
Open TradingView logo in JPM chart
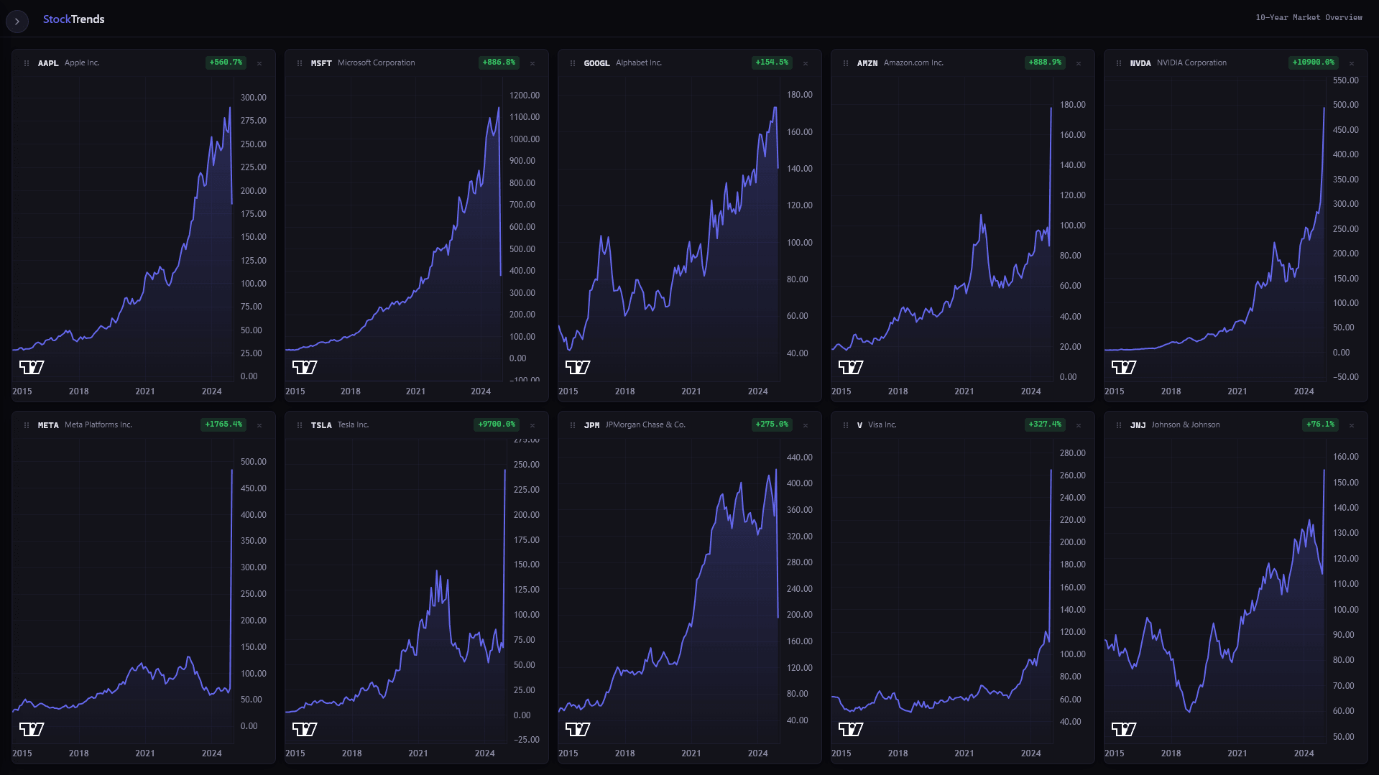pos(578,729)
